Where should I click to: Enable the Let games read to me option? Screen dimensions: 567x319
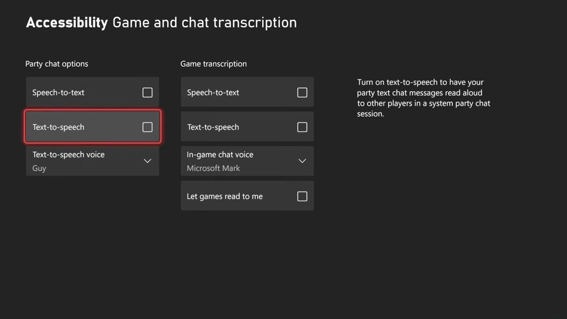click(302, 196)
